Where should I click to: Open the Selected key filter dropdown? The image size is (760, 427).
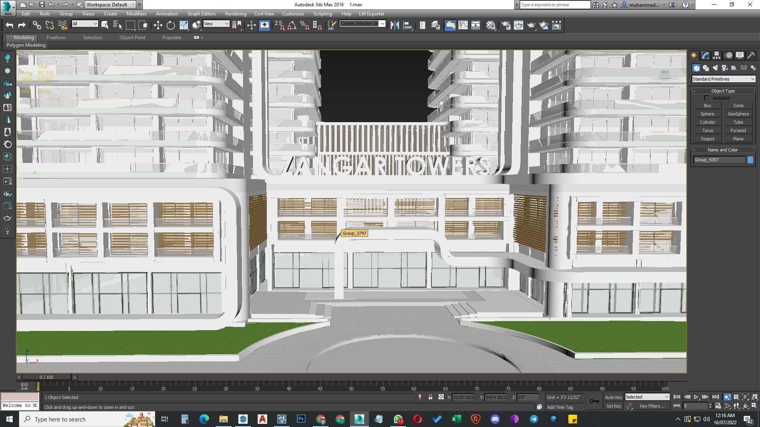point(647,397)
